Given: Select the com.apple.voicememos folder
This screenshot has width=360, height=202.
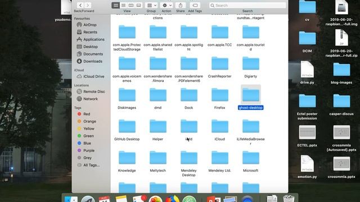Looking at the screenshot, I should (x=127, y=63).
